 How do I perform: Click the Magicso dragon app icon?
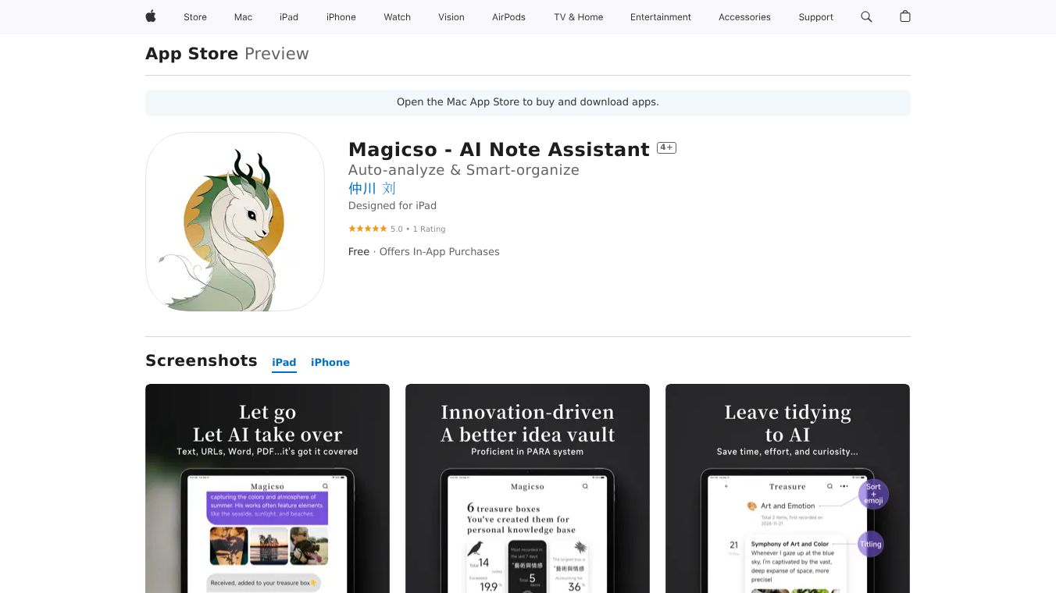pyautogui.click(x=235, y=222)
